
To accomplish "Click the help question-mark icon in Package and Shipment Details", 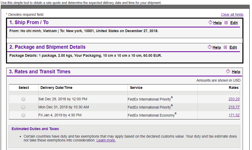I will pos(209,47).
